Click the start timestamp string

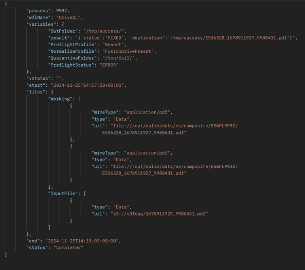point(87,85)
